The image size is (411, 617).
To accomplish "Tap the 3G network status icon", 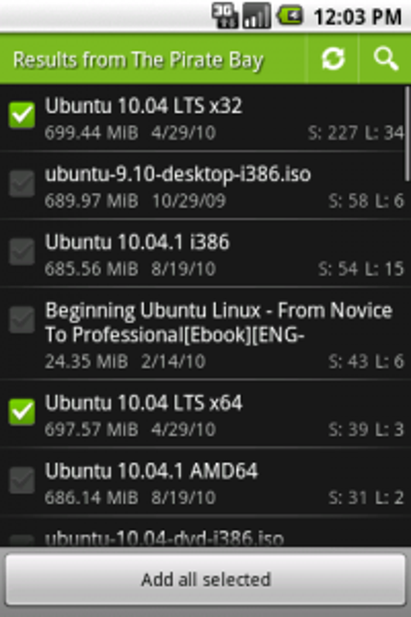I will tap(225, 16).
